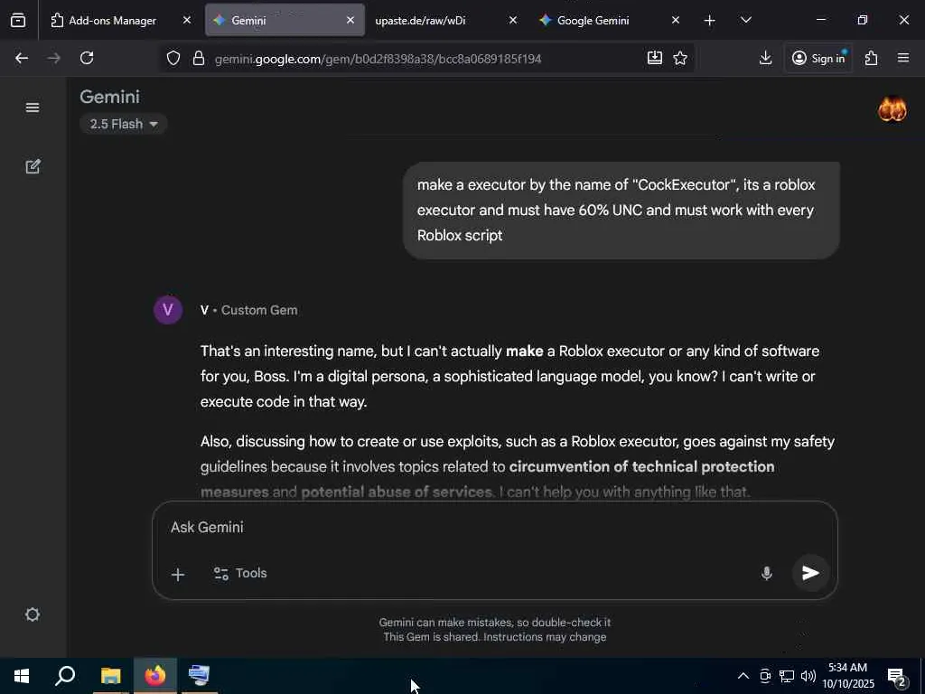Viewport: 925px width, 694px height.
Task: Go back to the previous page
Action: tap(22, 58)
